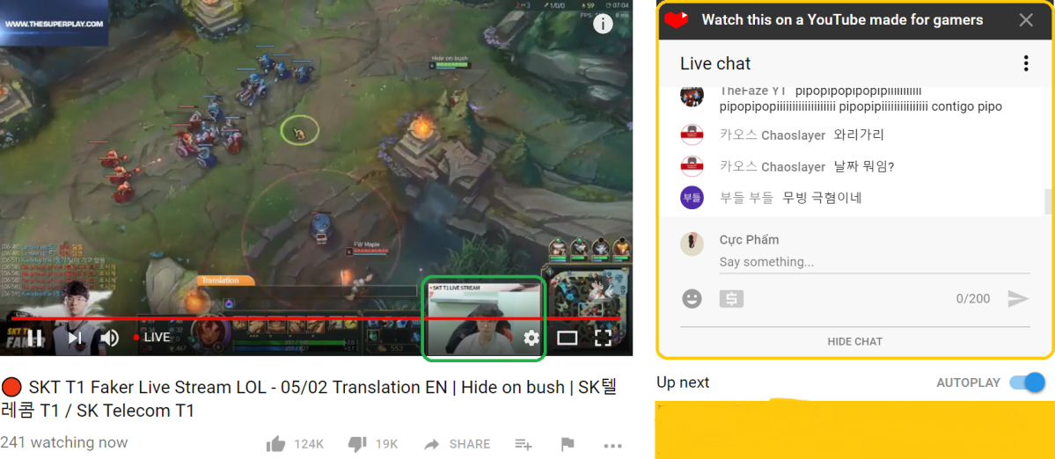Toggle the Autoplay switch
This screenshot has height=459, width=1055.
[x=1027, y=382]
